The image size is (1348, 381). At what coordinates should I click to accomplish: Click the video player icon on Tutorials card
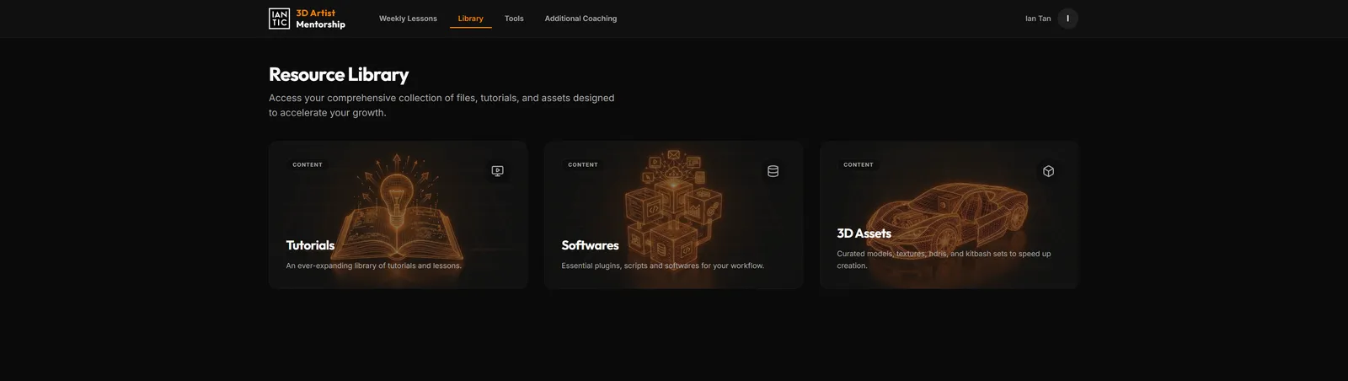pyautogui.click(x=498, y=171)
